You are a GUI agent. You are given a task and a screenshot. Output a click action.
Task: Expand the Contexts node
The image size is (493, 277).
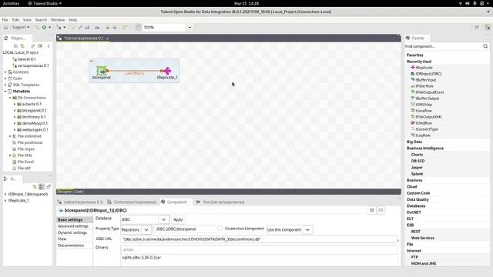pyautogui.click(x=5, y=72)
